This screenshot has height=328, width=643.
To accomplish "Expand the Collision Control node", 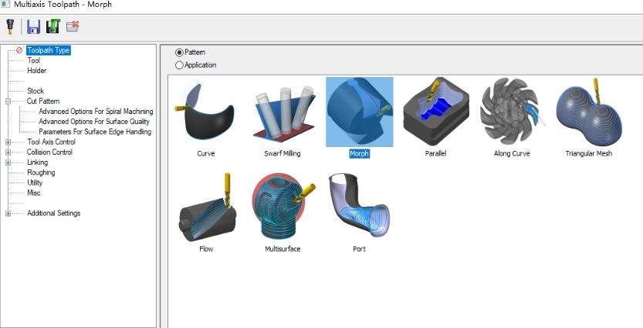I will tap(8, 152).
